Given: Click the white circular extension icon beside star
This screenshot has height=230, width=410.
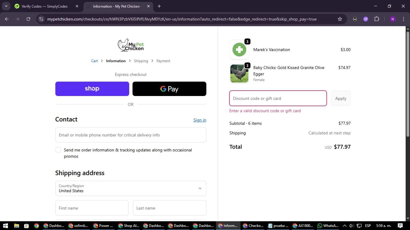Looking at the screenshot, I should pos(355,19).
